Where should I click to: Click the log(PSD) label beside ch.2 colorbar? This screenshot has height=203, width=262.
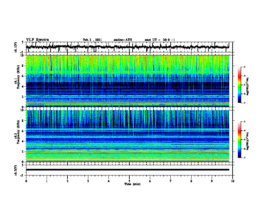tap(248, 141)
